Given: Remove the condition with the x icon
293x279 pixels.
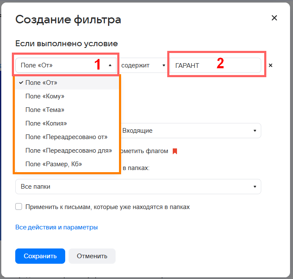Looking at the screenshot, I should click(x=271, y=65).
